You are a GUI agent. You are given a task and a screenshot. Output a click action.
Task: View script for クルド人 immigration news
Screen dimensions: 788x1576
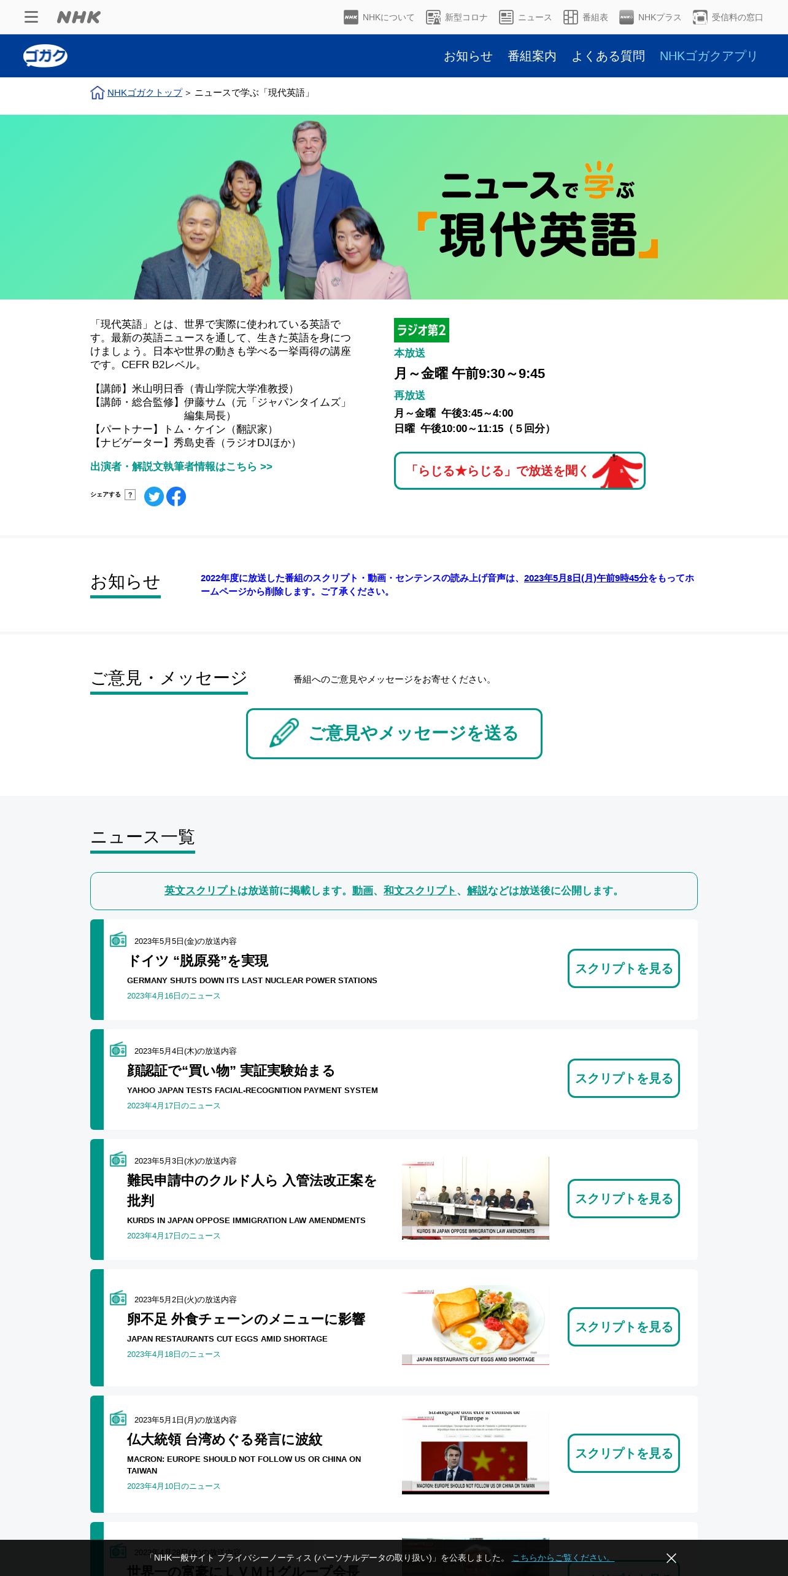(624, 1199)
